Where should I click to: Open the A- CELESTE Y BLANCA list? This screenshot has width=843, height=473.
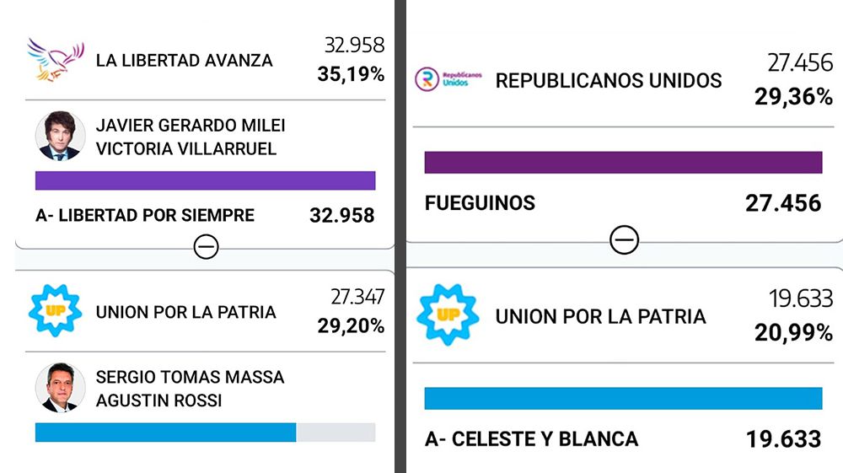[531, 439]
